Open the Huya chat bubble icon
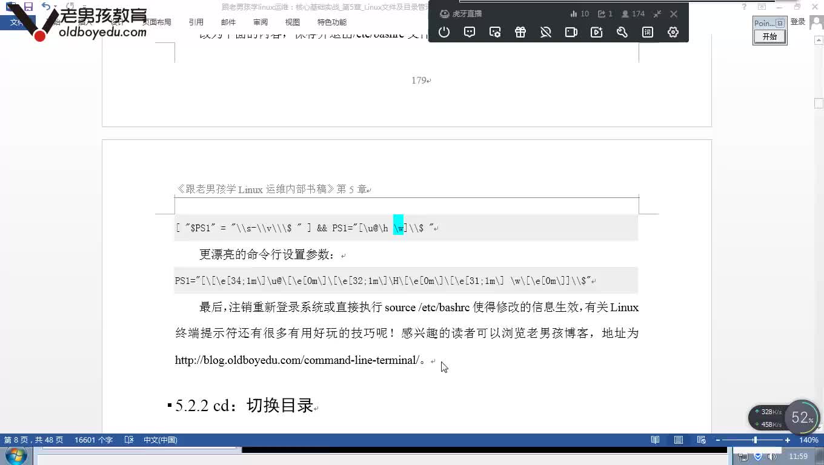The image size is (824, 465). click(470, 33)
